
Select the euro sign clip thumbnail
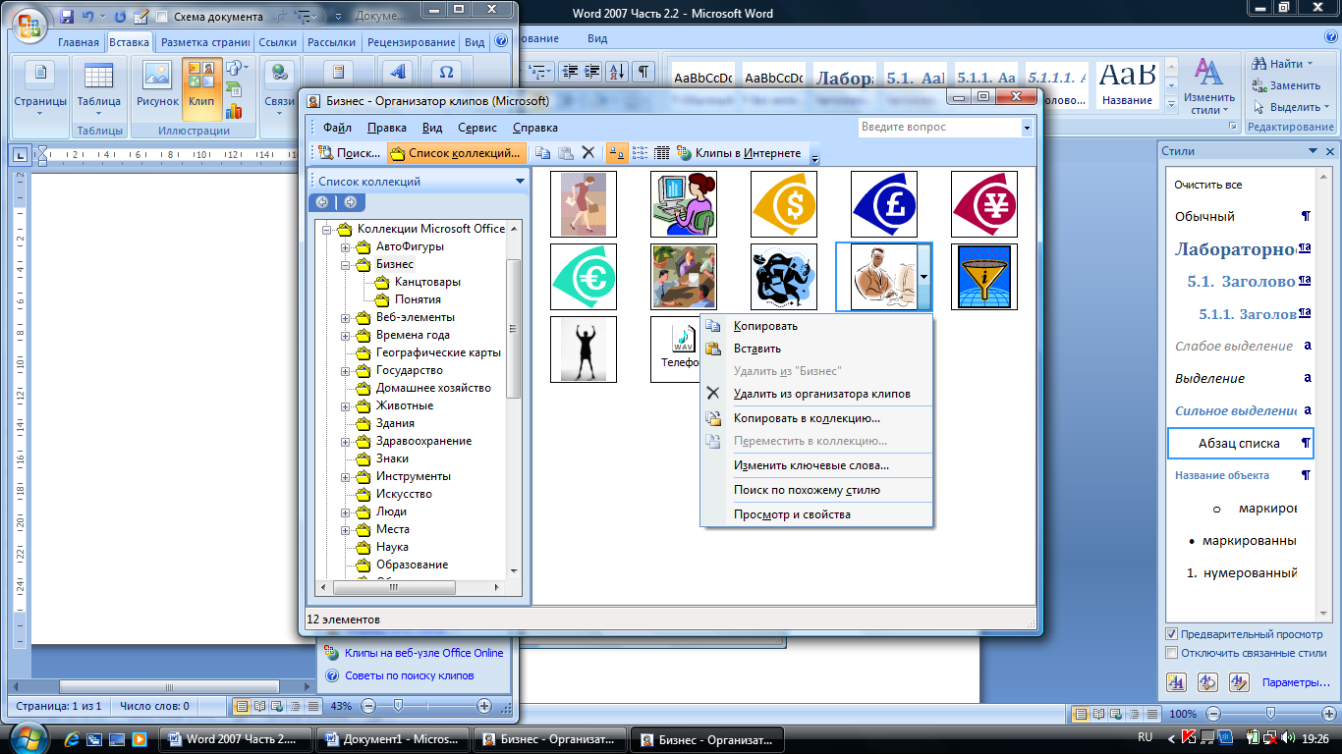tap(584, 277)
